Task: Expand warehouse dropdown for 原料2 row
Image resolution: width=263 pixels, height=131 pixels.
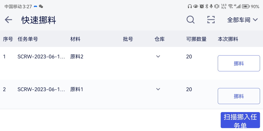Action: (158, 57)
